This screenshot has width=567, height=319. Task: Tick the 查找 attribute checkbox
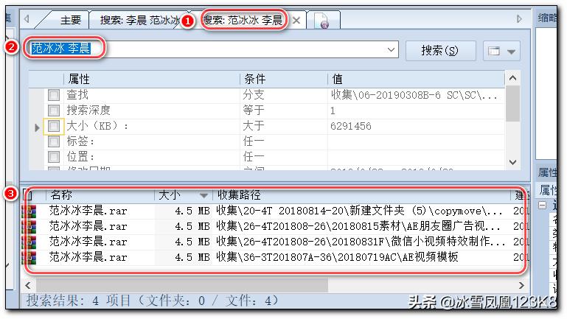pos(54,95)
